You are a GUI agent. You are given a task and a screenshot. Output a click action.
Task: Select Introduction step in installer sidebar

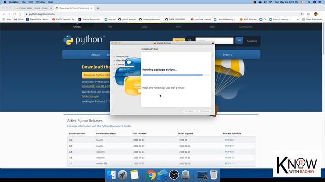[x=122, y=56]
